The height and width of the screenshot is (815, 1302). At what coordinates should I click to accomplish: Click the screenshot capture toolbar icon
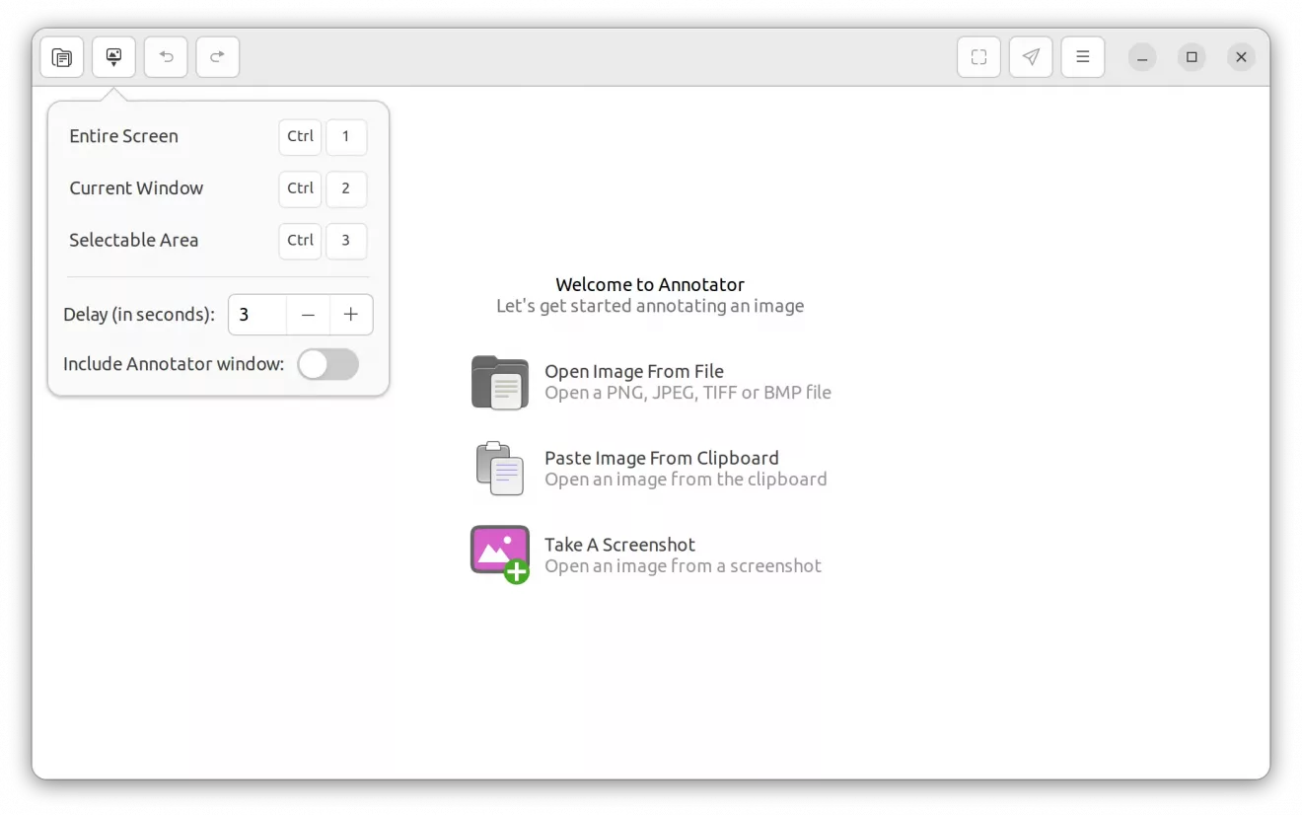tap(113, 57)
